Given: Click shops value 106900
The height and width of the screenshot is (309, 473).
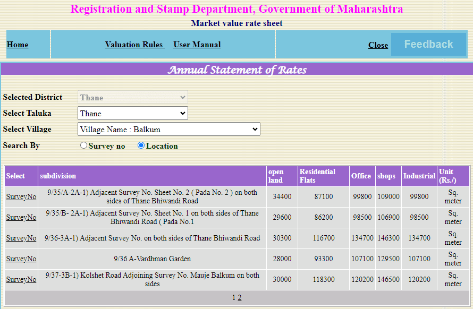Looking at the screenshot, I should (x=388, y=217).
